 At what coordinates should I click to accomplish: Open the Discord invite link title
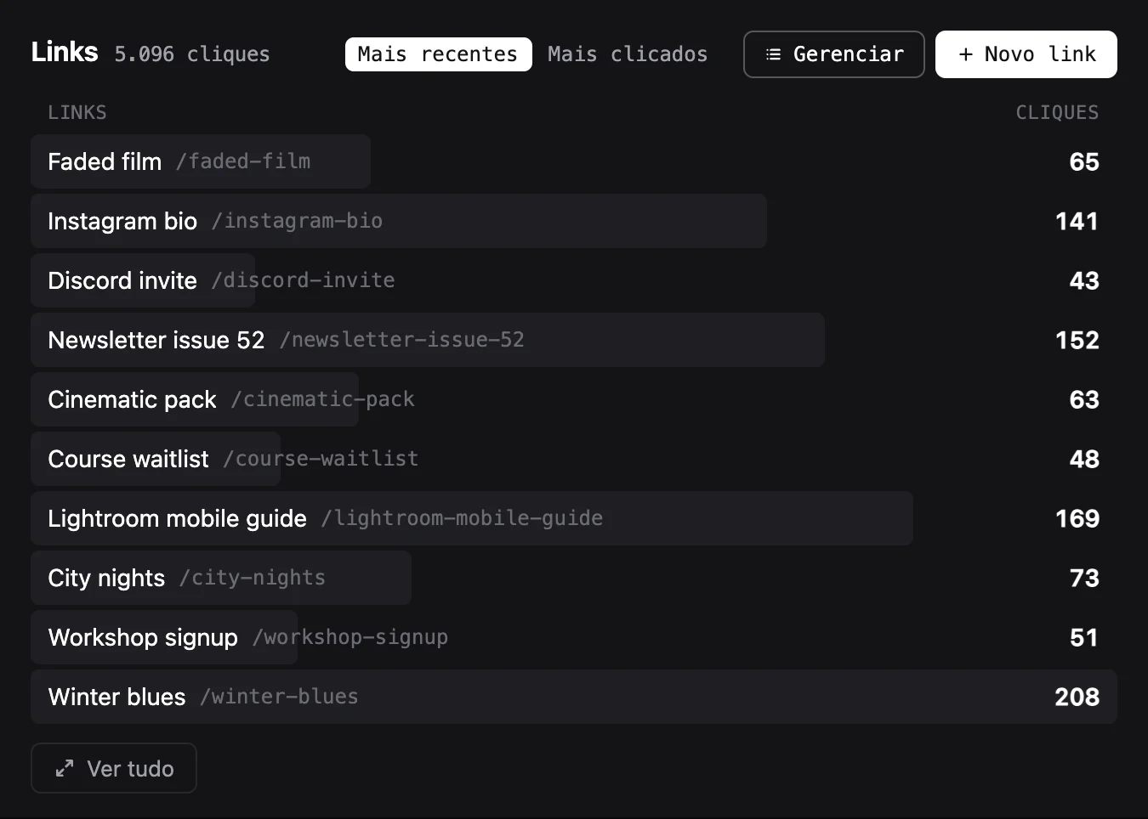[x=122, y=280]
